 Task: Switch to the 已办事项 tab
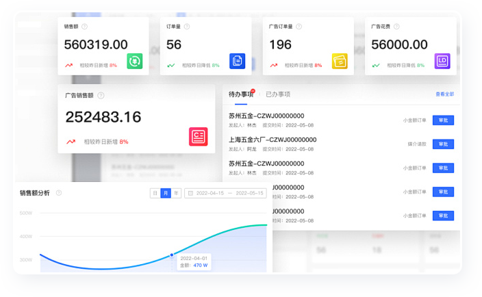coord(278,94)
